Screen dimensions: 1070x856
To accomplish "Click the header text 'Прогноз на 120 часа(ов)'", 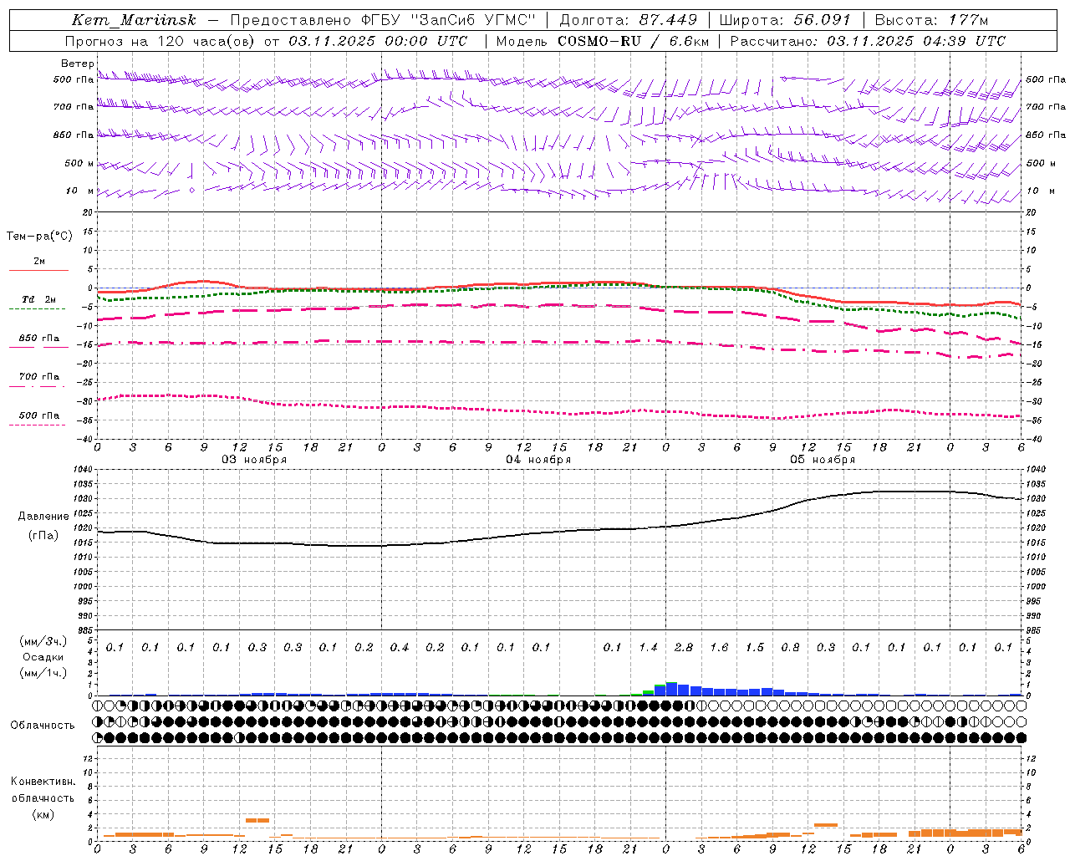I will [160, 41].
